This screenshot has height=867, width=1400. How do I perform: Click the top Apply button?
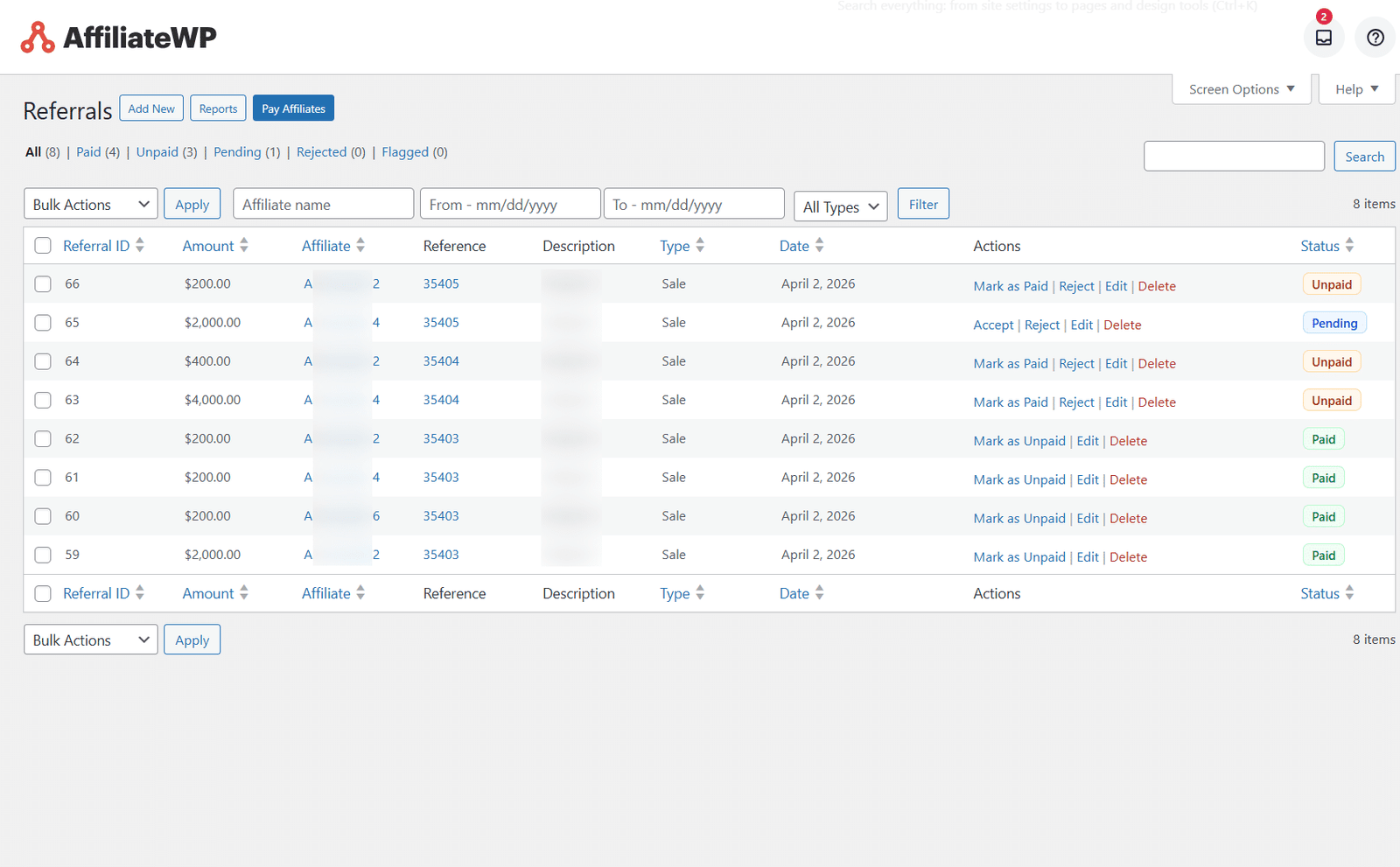(192, 204)
